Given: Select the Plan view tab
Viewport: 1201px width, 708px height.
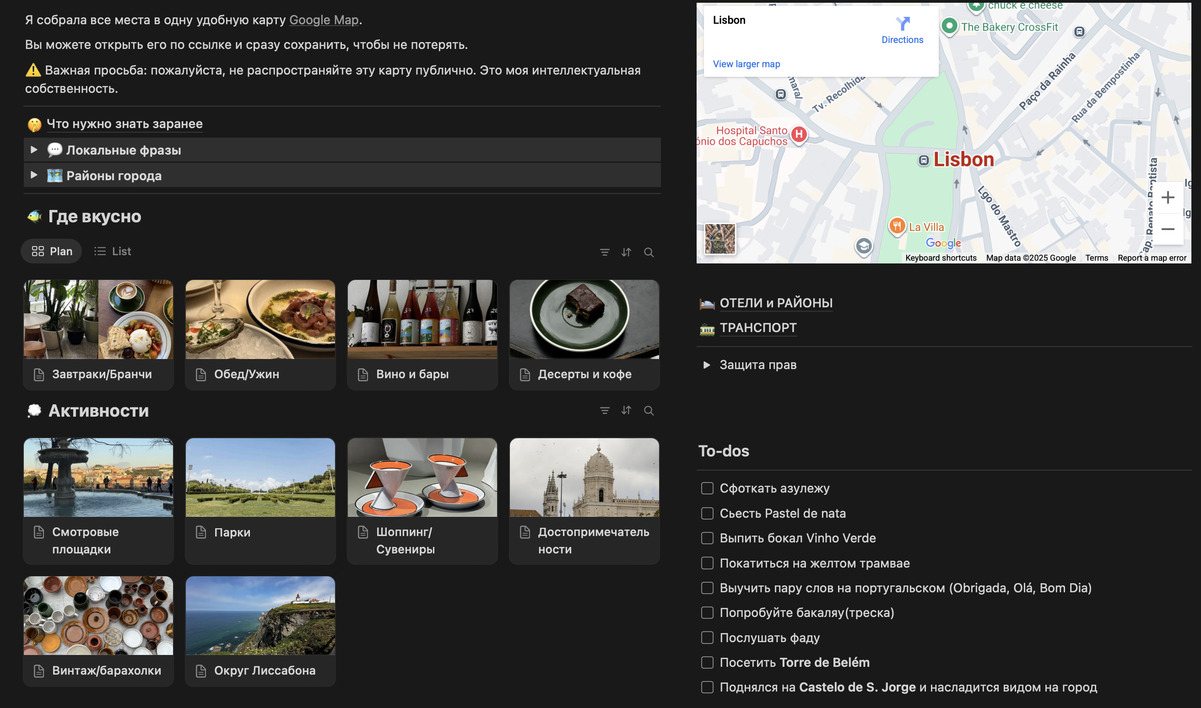Looking at the screenshot, I should [52, 252].
